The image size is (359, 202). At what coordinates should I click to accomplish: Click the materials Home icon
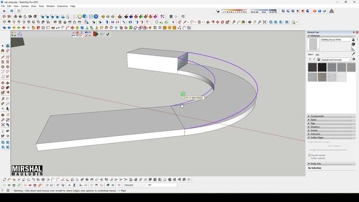(x=319, y=59)
